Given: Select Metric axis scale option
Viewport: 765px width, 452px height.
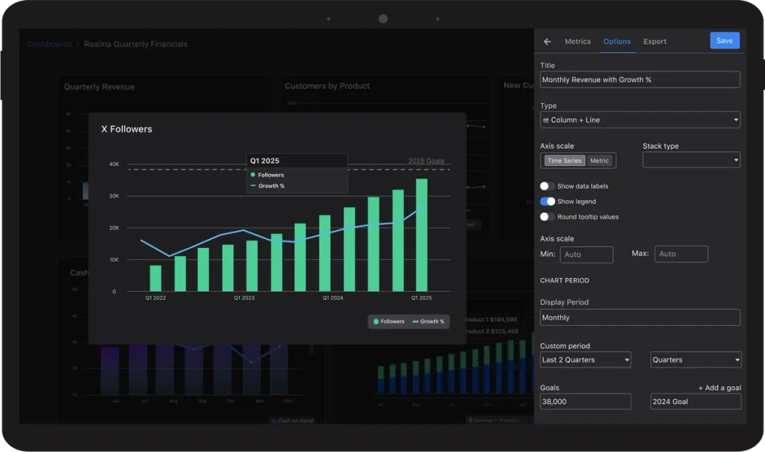Looking at the screenshot, I should [x=599, y=161].
